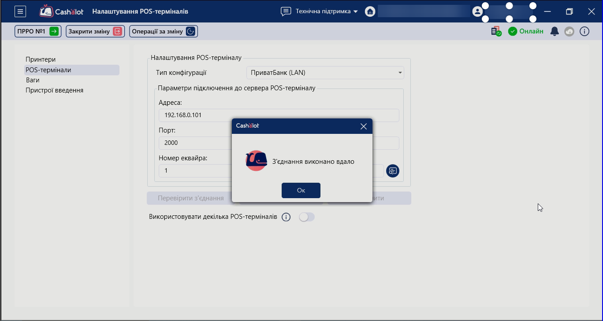Open Операції за зміну
This screenshot has height=321, width=603.
pos(163,31)
